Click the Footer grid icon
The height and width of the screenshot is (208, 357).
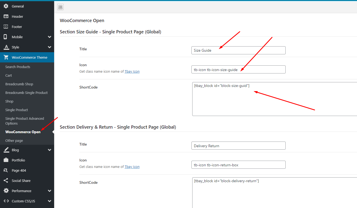[x=6, y=27]
